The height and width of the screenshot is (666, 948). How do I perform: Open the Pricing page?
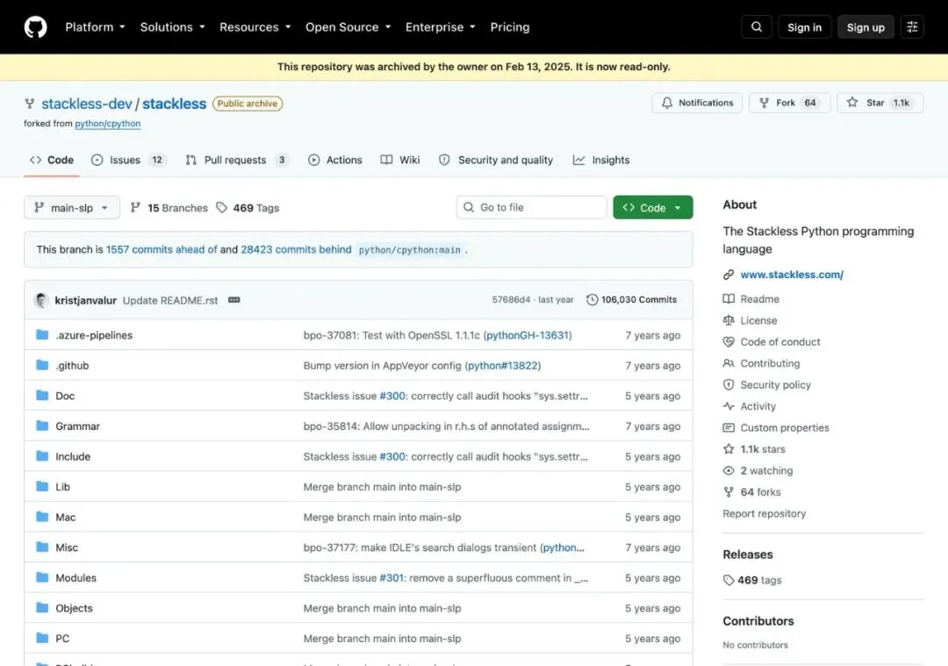click(x=510, y=27)
